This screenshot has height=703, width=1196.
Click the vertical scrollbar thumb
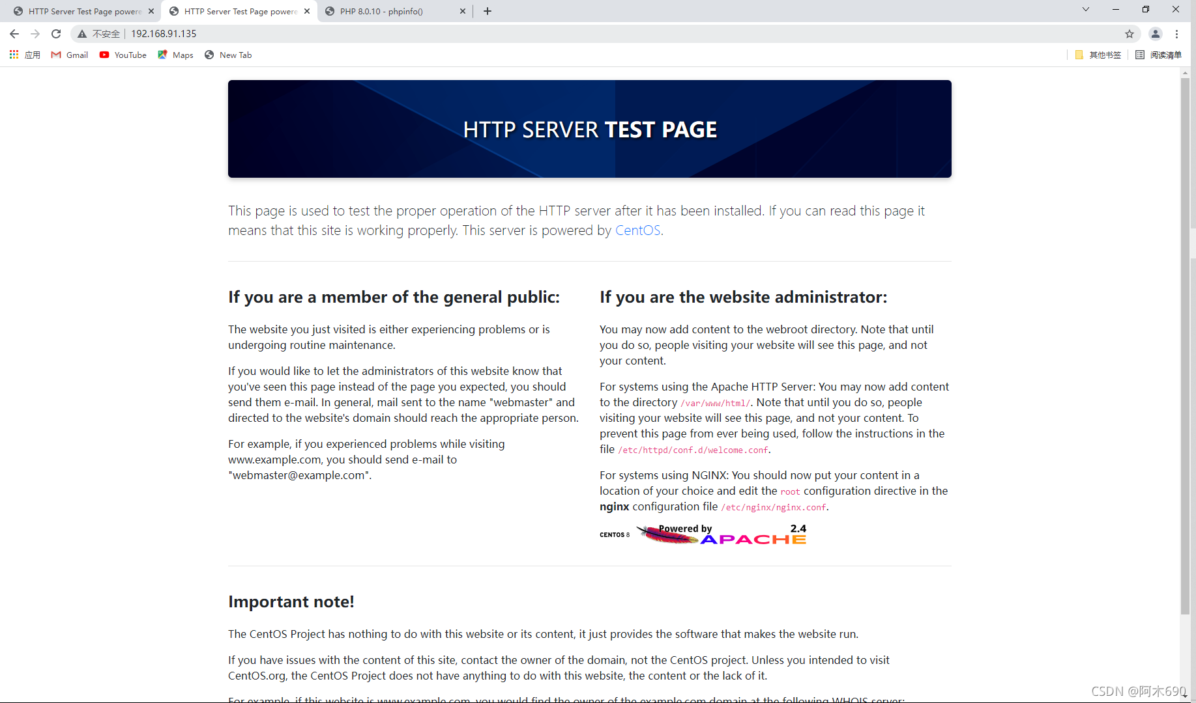(1185, 345)
